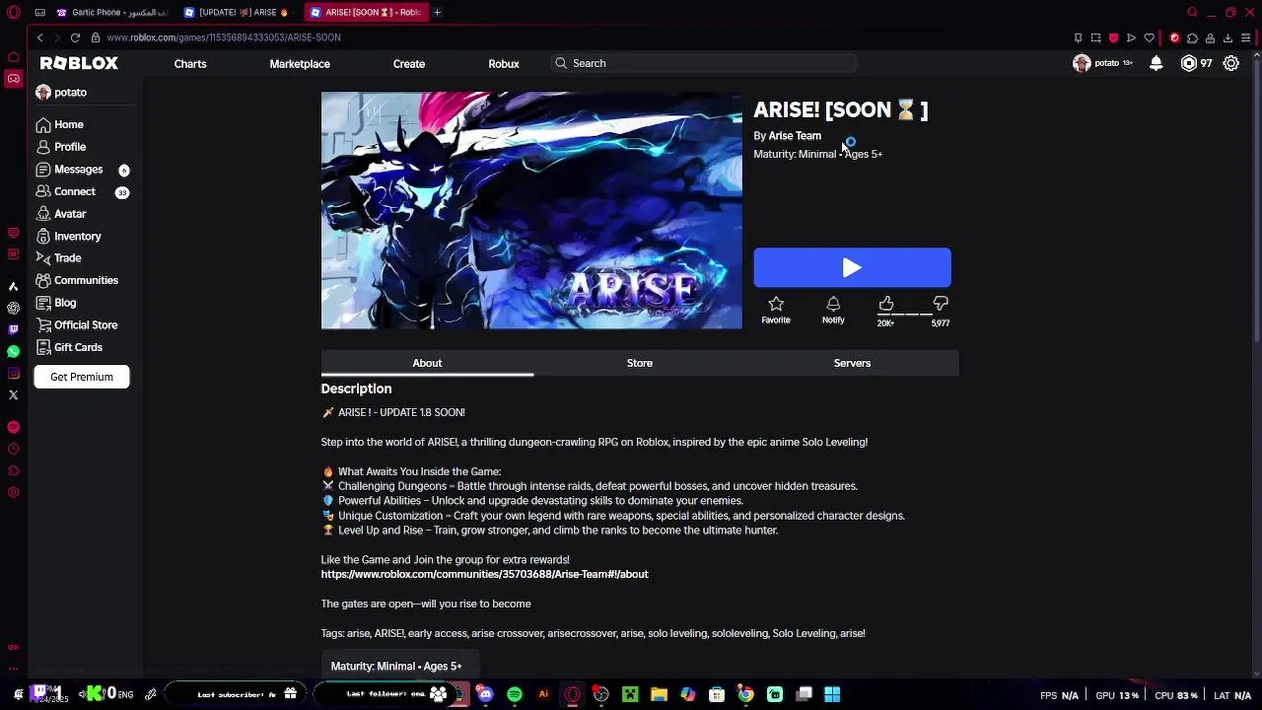The image size is (1262, 710).
Task: Like the game with thumbs up icon
Action: (885, 304)
